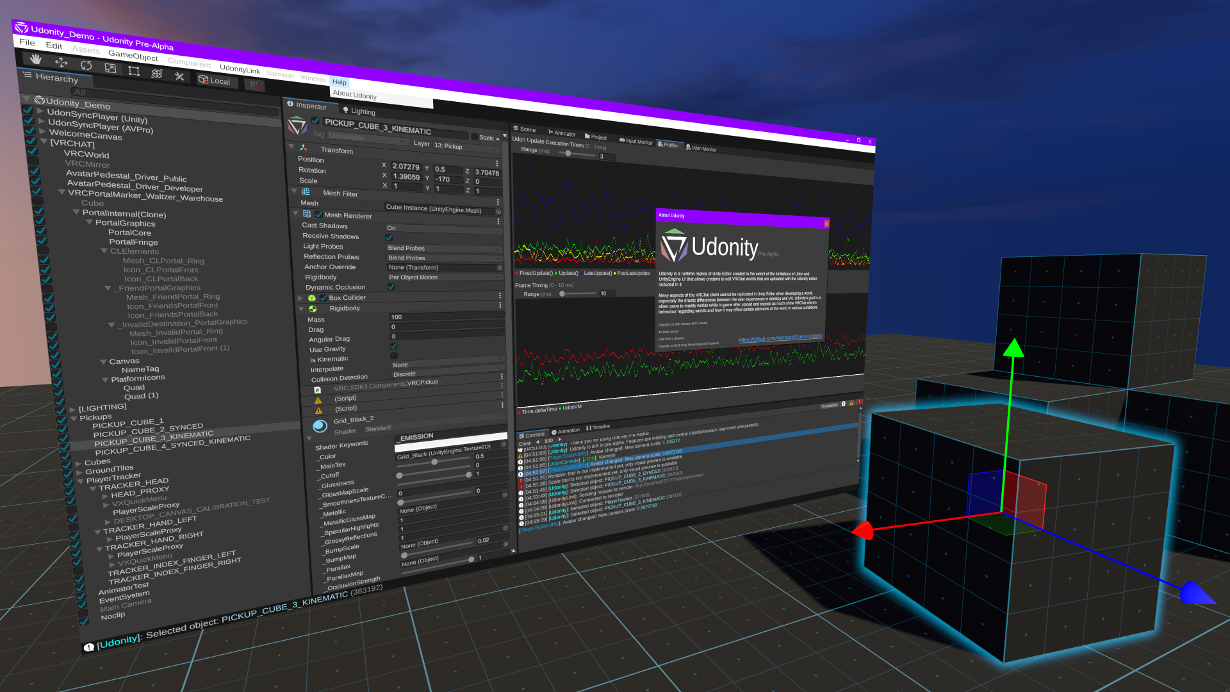
Task: Toggle Box Collider enabled checkbox
Action: coord(324,298)
